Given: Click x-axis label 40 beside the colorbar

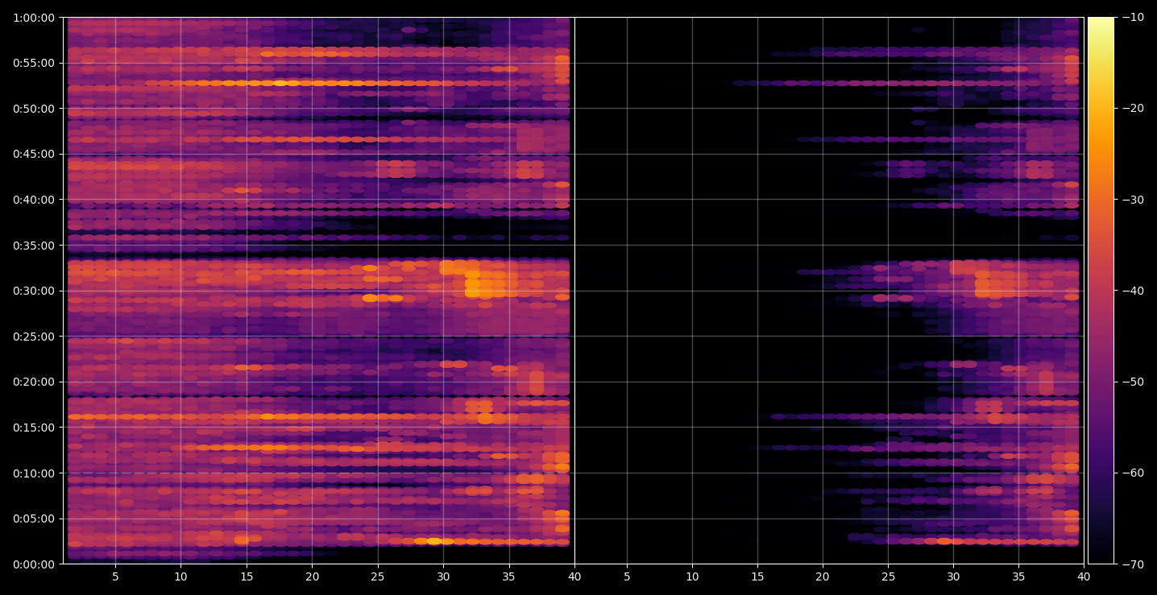Looking at the screenshot, I should (x=1084, y=576).
